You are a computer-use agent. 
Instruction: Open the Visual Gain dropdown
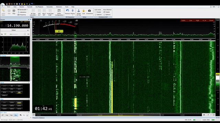tap(50, 12)
